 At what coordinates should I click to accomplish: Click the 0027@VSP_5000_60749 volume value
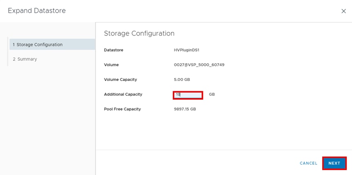click(199, 65)
